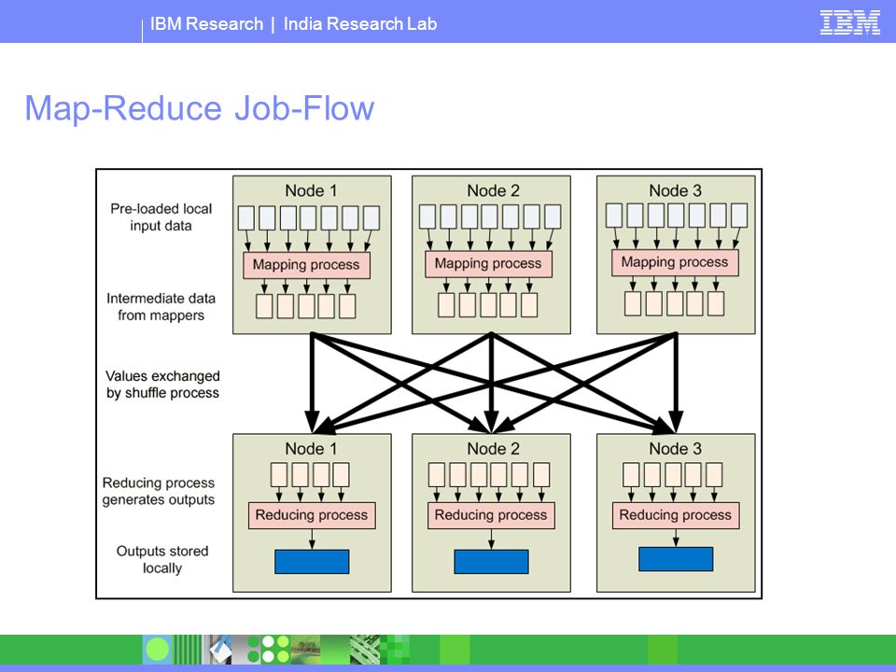Click the "IBM Research" header text
896x672 pixels.
pos(206,24)
